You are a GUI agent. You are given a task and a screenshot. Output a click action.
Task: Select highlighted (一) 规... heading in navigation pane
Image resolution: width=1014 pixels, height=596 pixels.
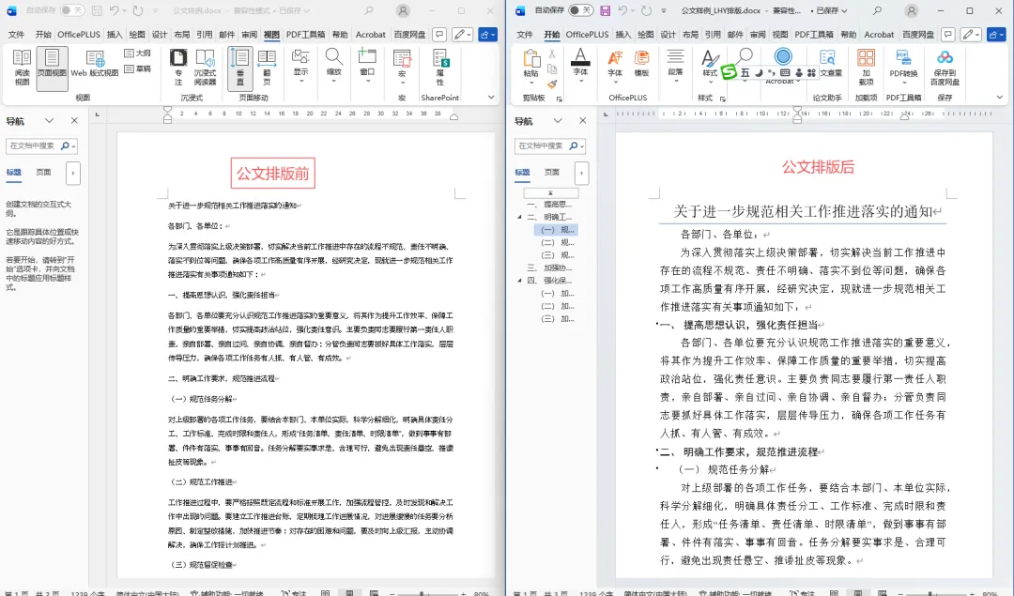557,229
